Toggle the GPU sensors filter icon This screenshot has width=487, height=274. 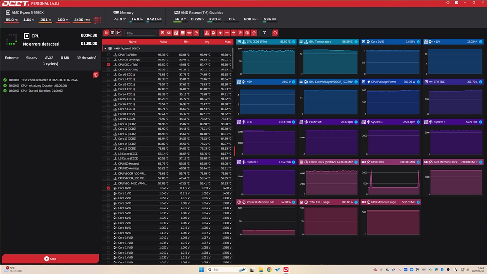pyautogui.click(x=169, y=33)
